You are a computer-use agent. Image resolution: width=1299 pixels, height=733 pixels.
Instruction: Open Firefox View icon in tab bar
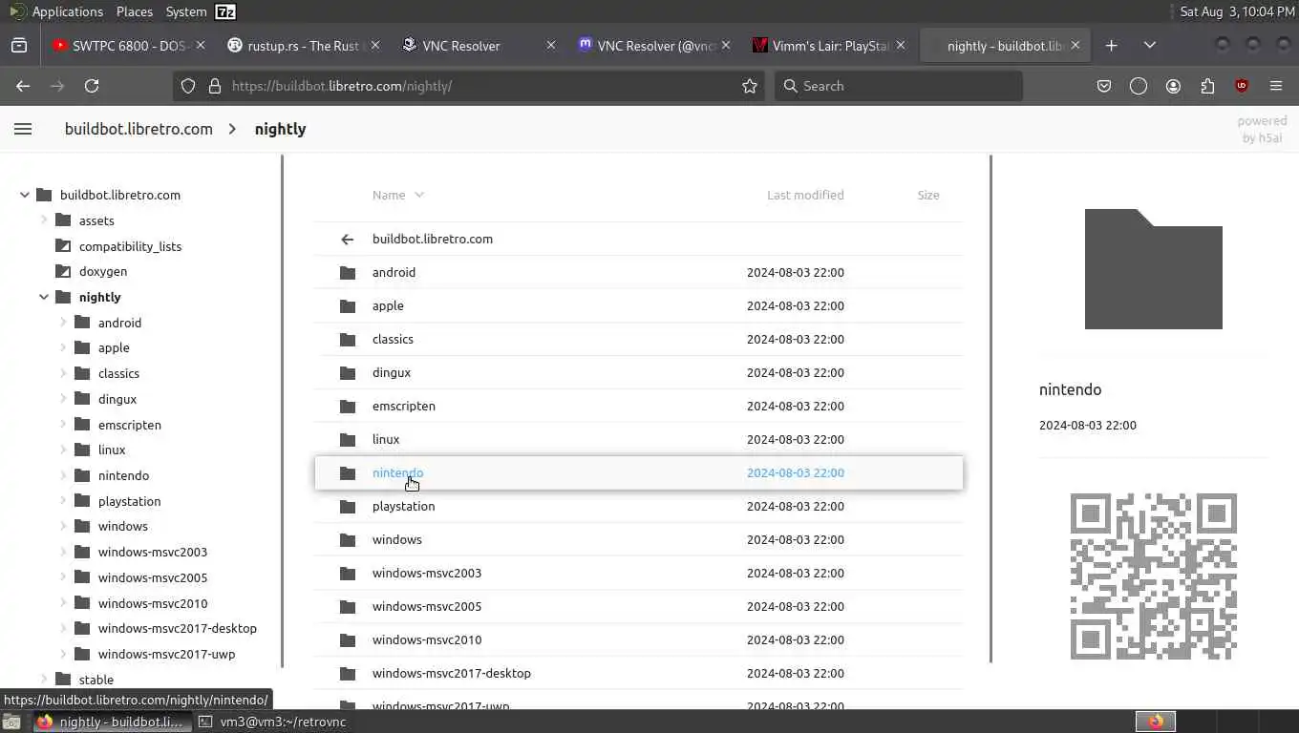(19, 45)
